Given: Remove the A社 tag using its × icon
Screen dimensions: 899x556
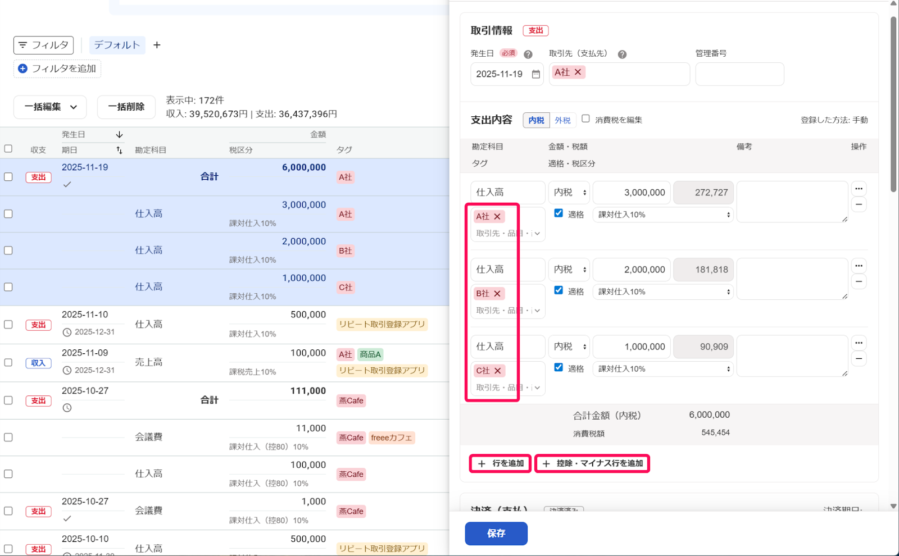Looking at the screenshot, I should tap(498, 216).
